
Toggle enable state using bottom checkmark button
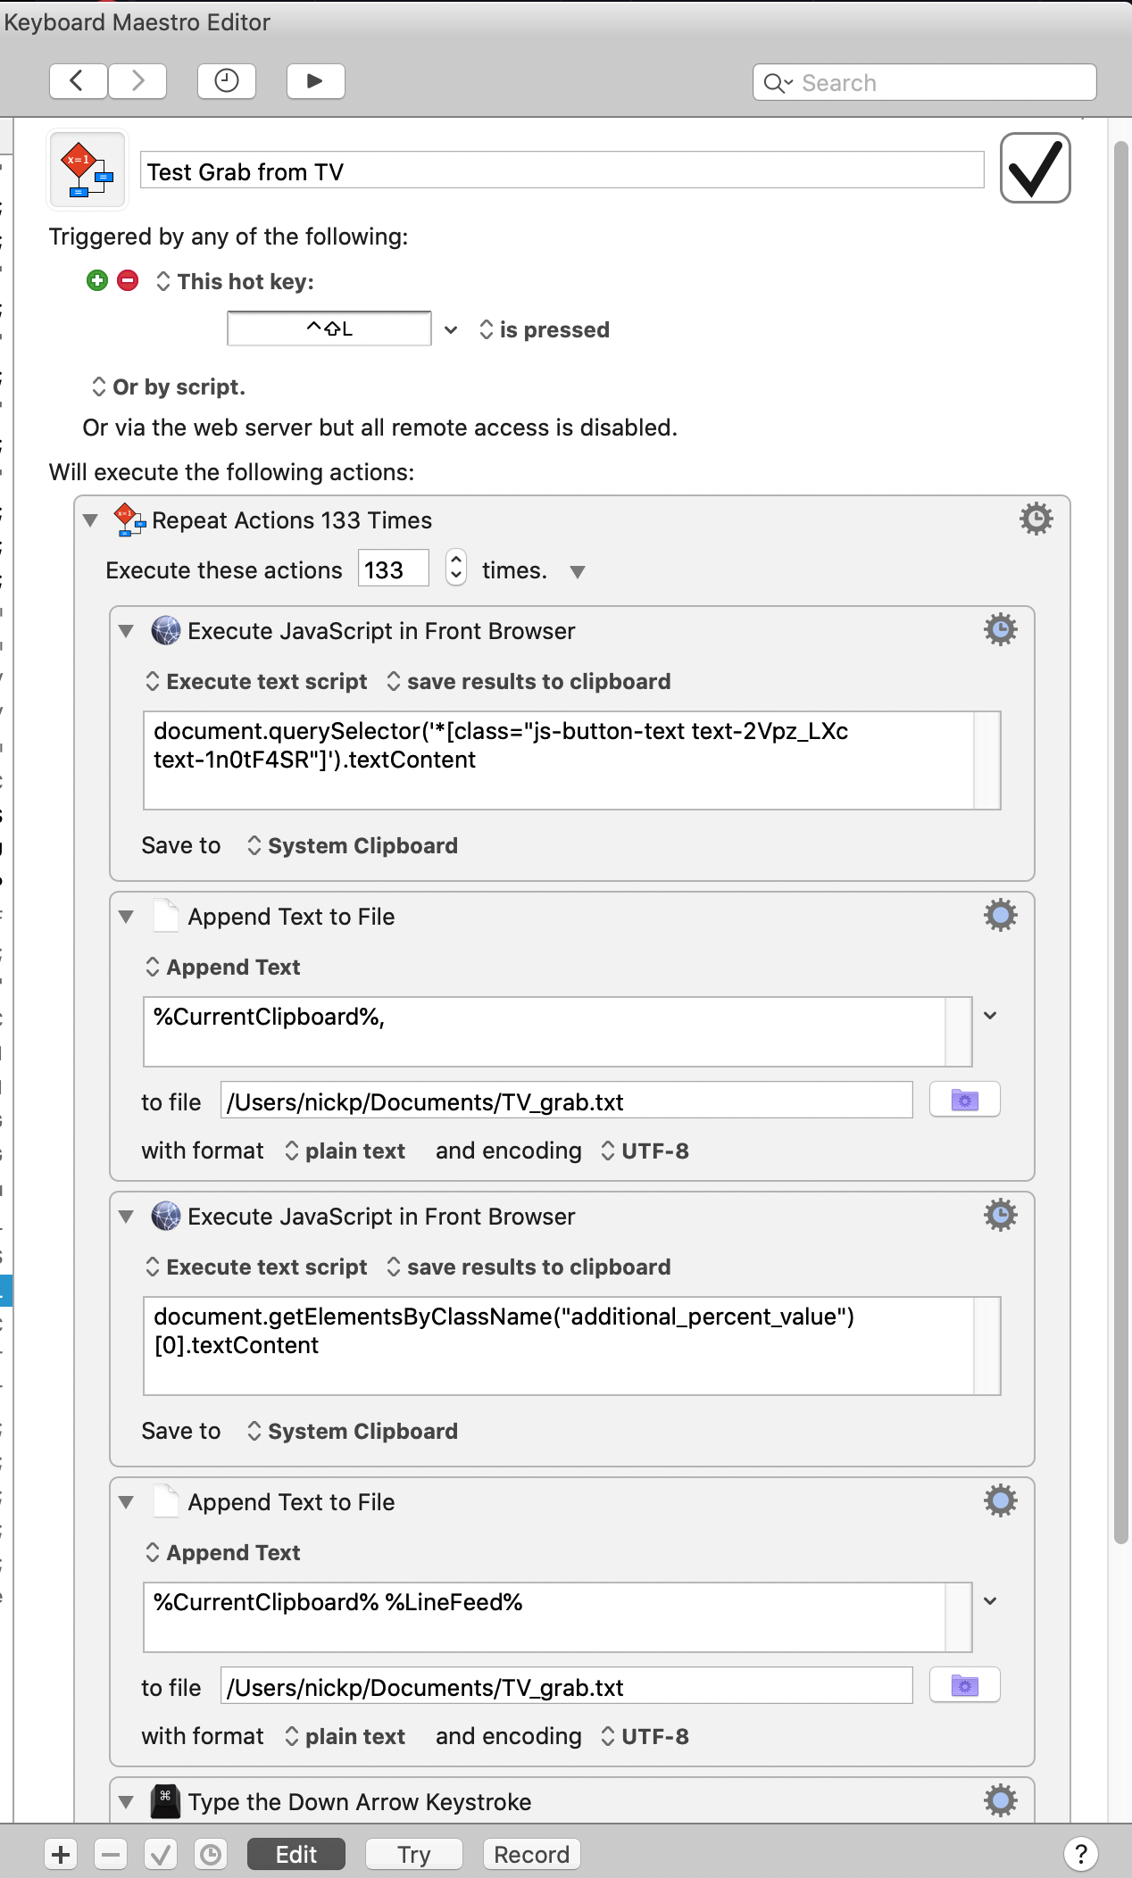tap(161, 1855)
